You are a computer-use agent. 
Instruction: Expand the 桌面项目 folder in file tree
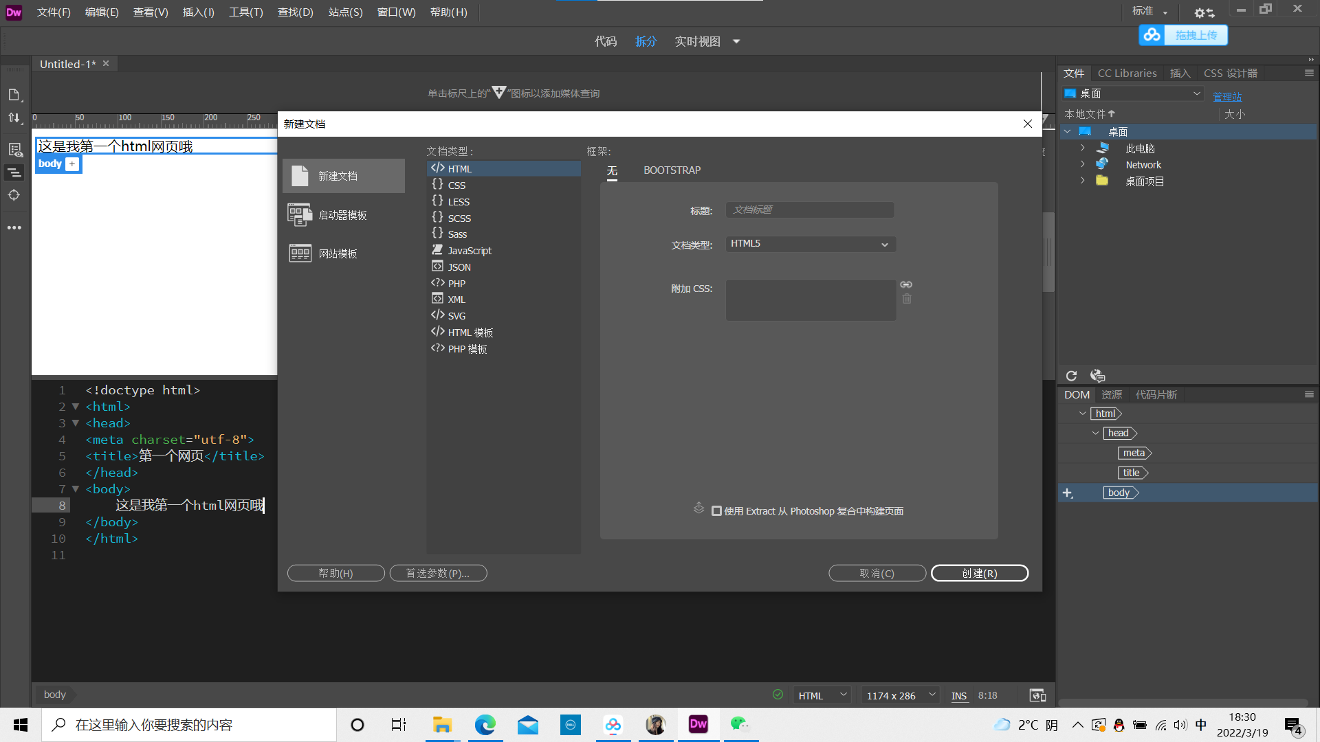(1082, 181)
